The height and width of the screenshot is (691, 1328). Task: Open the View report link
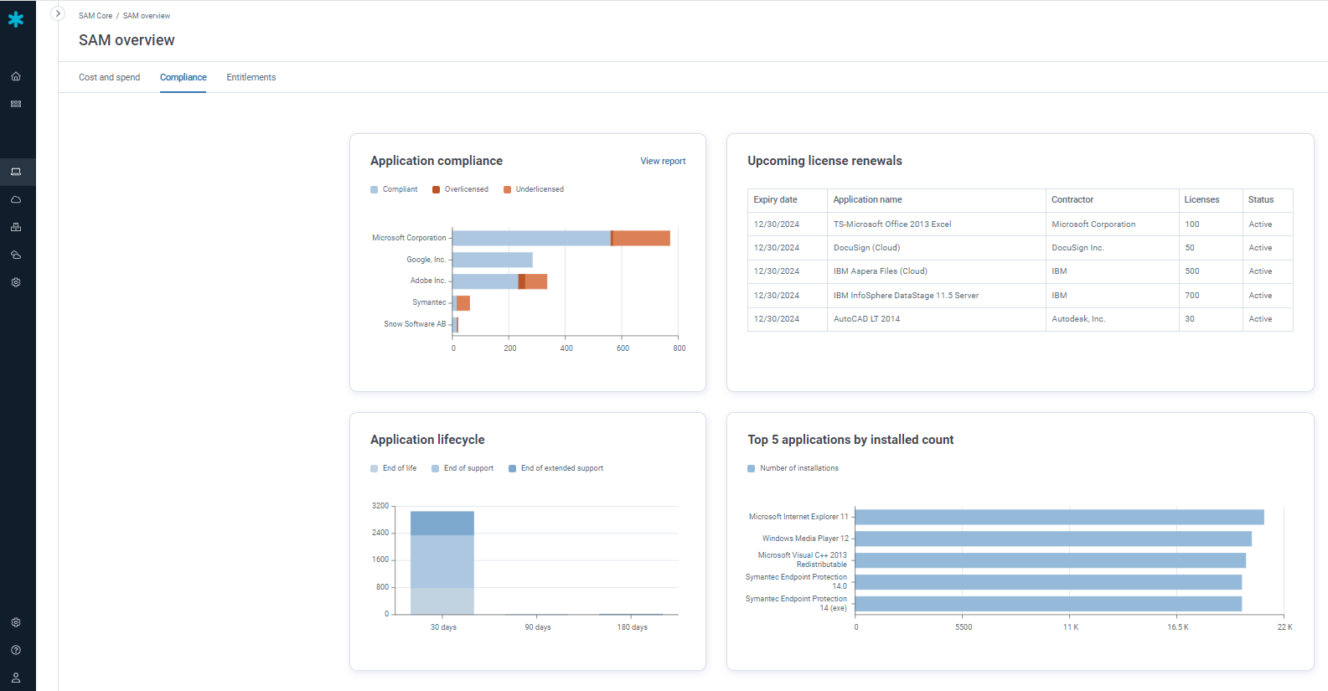663,161
